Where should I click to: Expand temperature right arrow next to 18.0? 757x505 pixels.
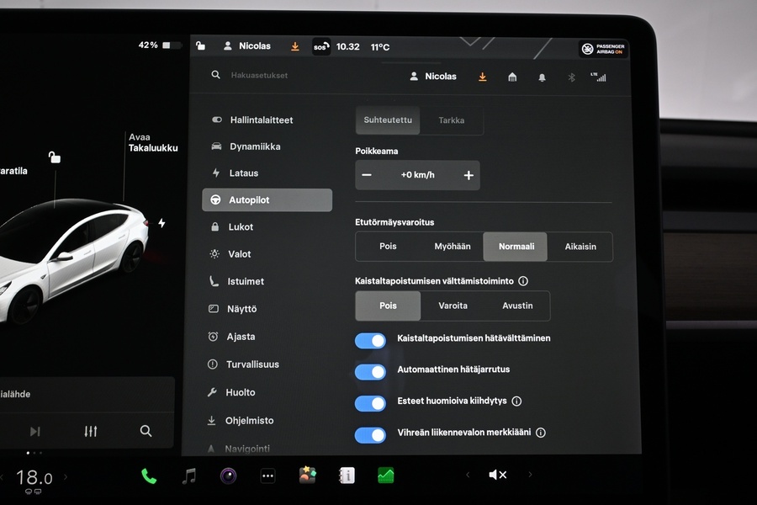pos(66,478)
